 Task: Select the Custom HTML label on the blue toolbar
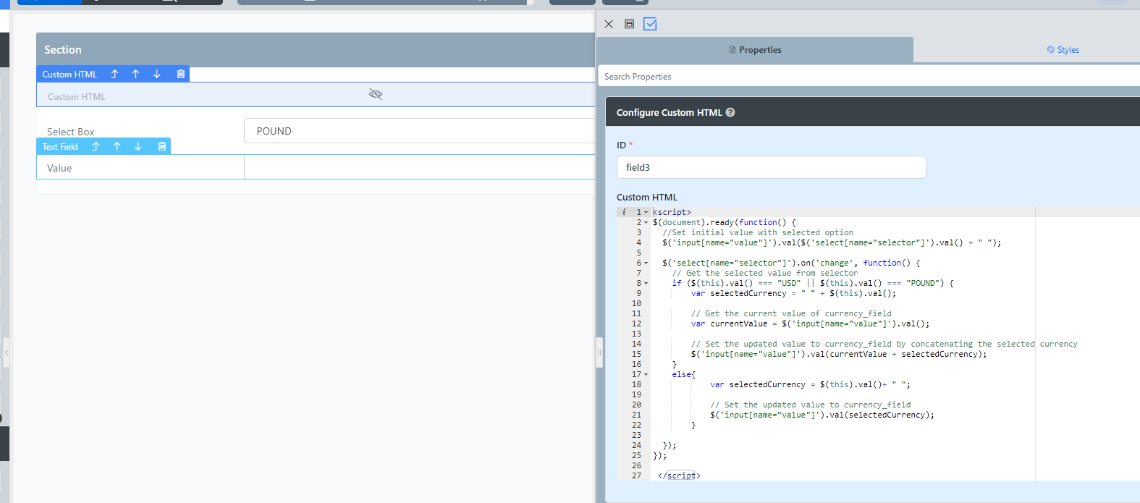coord(69,74)
